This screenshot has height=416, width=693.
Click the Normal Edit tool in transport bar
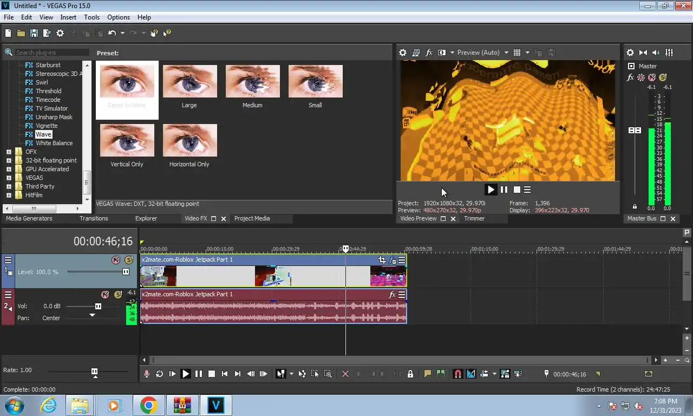[x=280, y=374]
